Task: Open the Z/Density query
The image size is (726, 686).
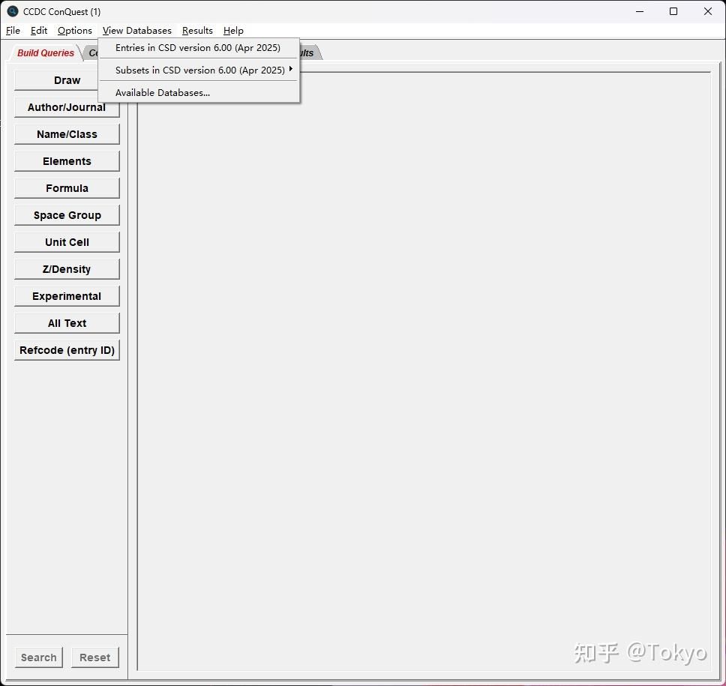Action: tap(67, 269)
